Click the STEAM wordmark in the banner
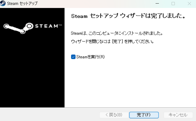This screenshot has width=196, height=121. tap(47, 26)
